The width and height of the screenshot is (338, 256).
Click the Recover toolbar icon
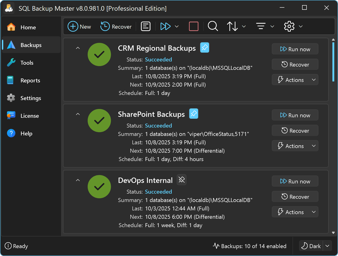[x=116, y=26]
